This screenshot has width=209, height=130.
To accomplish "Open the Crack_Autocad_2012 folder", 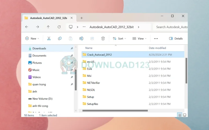I will 99,55.
